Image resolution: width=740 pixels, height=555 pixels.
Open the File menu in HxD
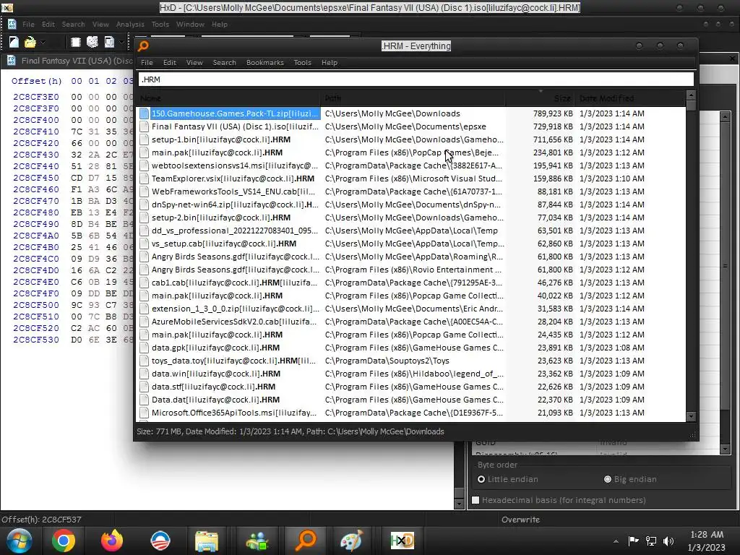tap(28, 24)
